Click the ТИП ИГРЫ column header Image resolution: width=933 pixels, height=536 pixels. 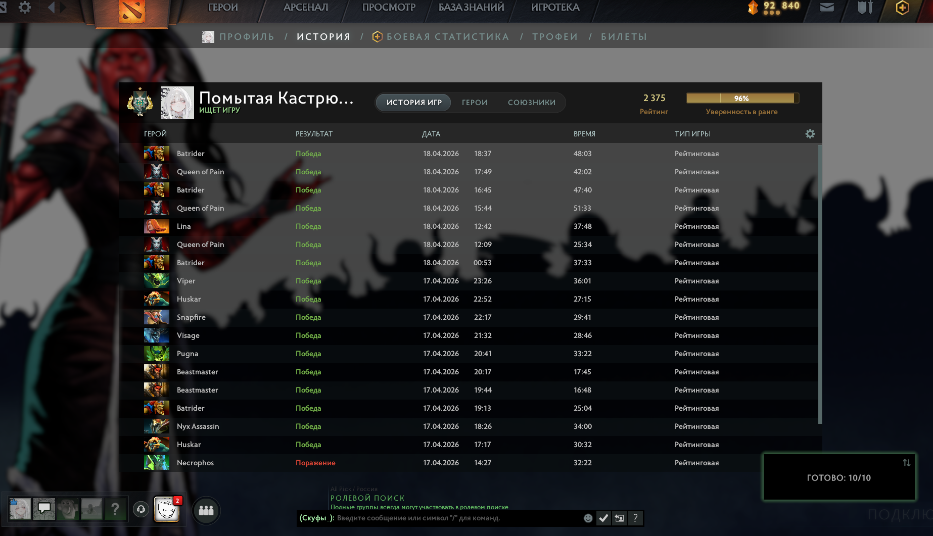(692, 134)
